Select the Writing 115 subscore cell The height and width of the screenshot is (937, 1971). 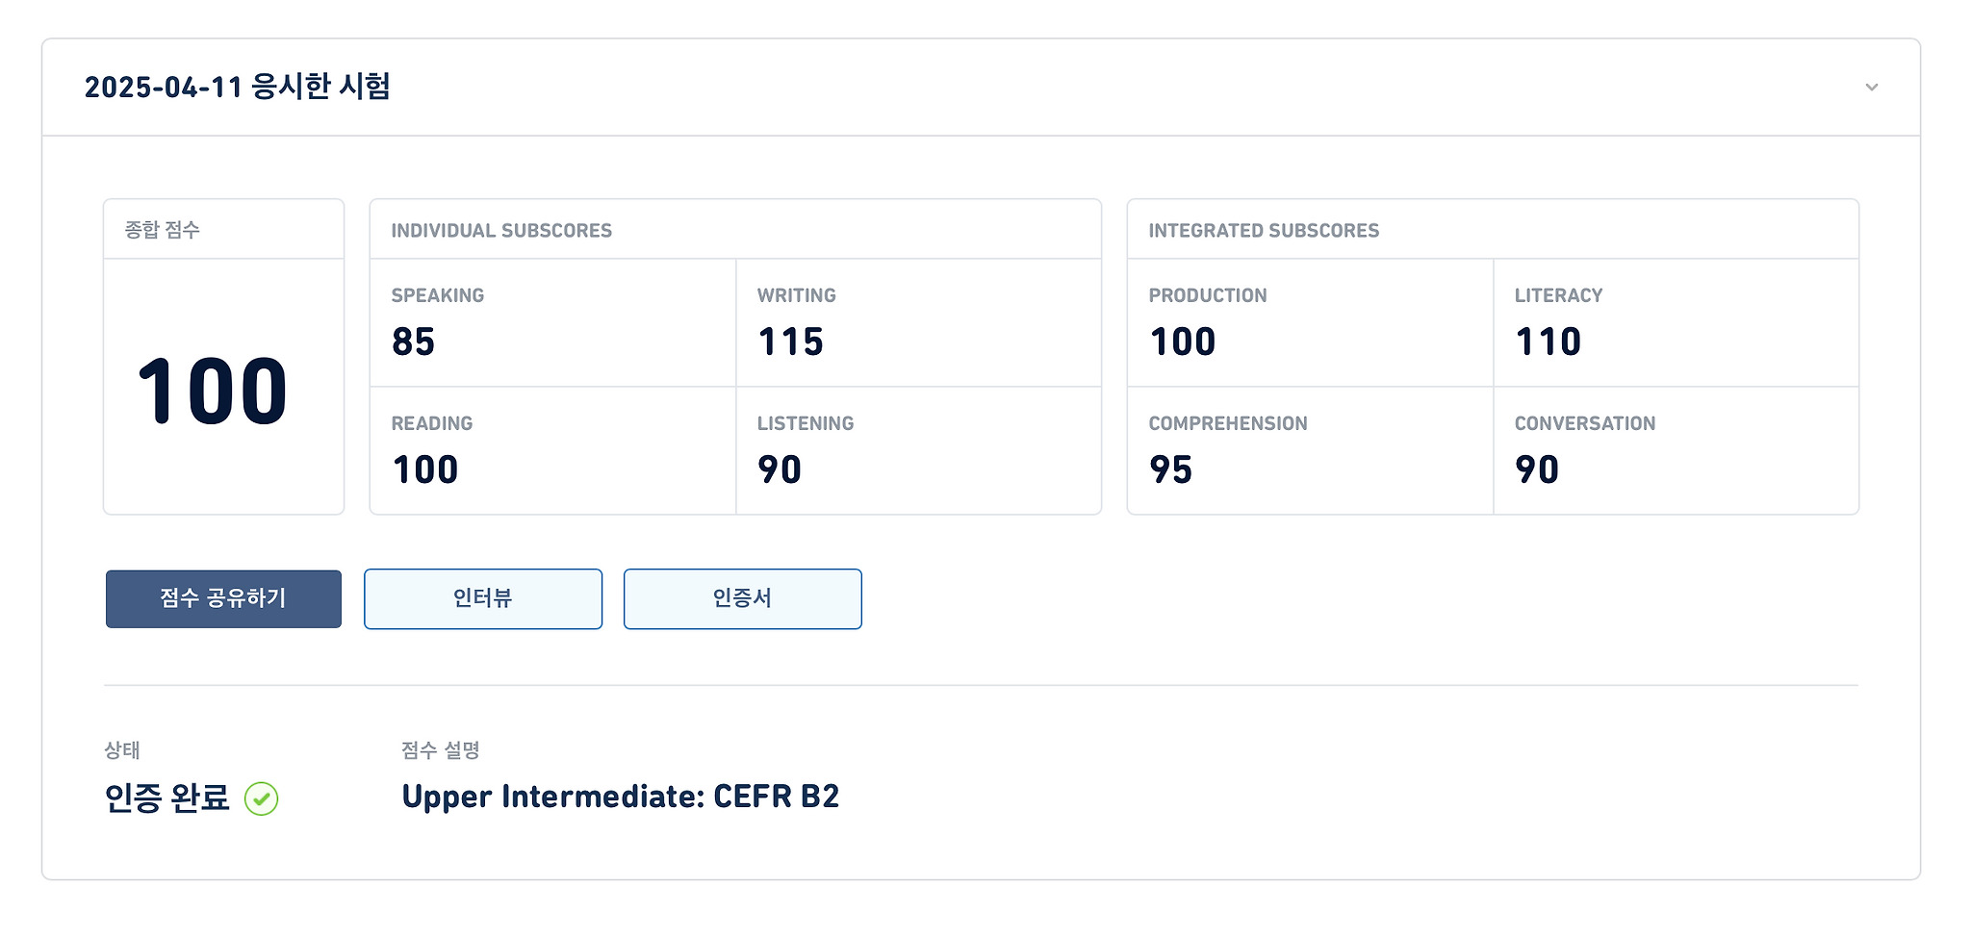click(919, 323)
